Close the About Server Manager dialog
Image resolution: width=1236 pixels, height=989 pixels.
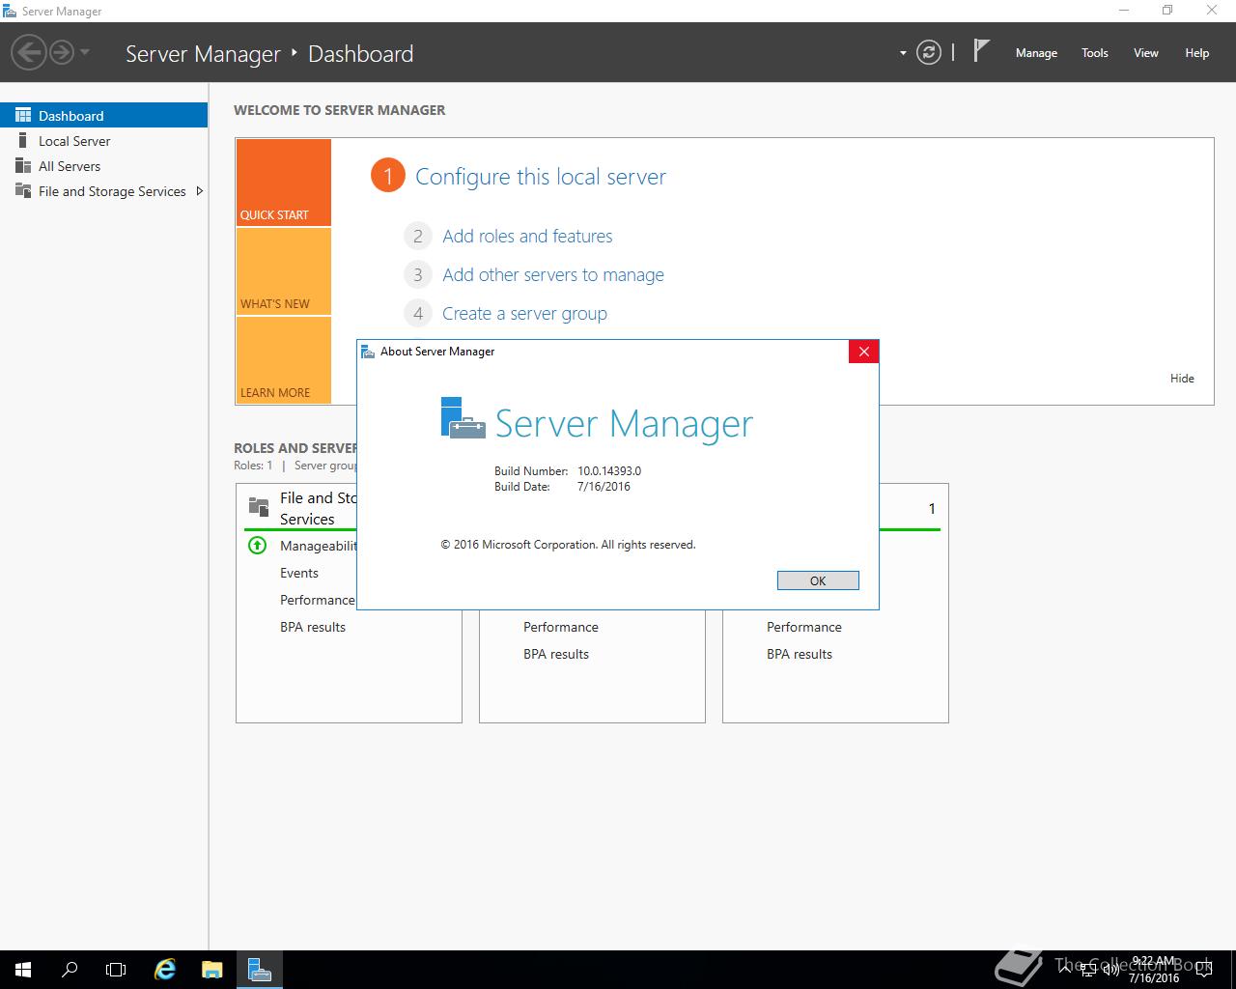[863, 352]
